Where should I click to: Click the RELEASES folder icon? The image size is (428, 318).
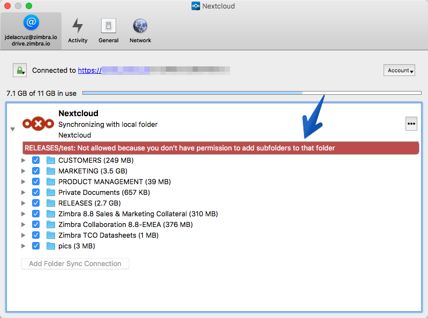(x=50, y=203)
